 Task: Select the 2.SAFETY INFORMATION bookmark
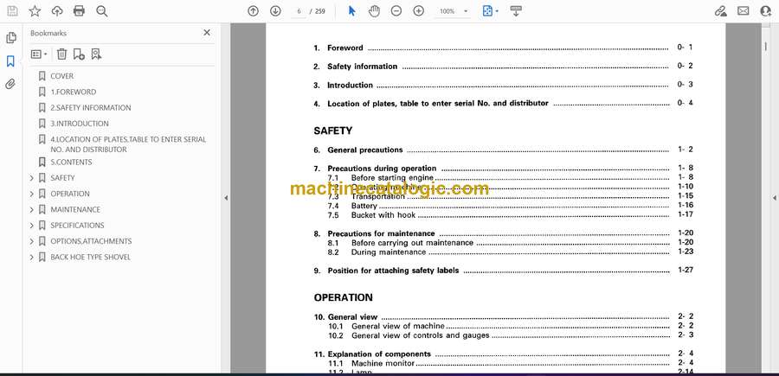point(91,108)
